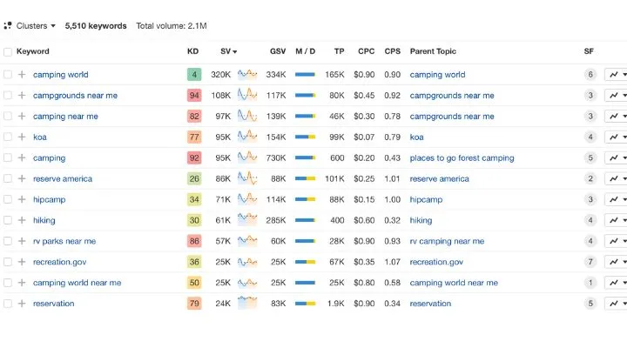Open trend chart button in campgrounds near me row
This screenshot has width=627, height=348.
coord(613,95)
